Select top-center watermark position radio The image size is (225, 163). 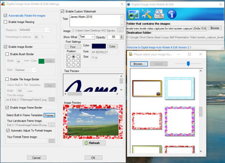click(73, 57)
